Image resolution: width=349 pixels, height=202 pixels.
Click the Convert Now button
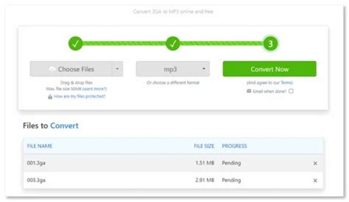click(270, 69)
